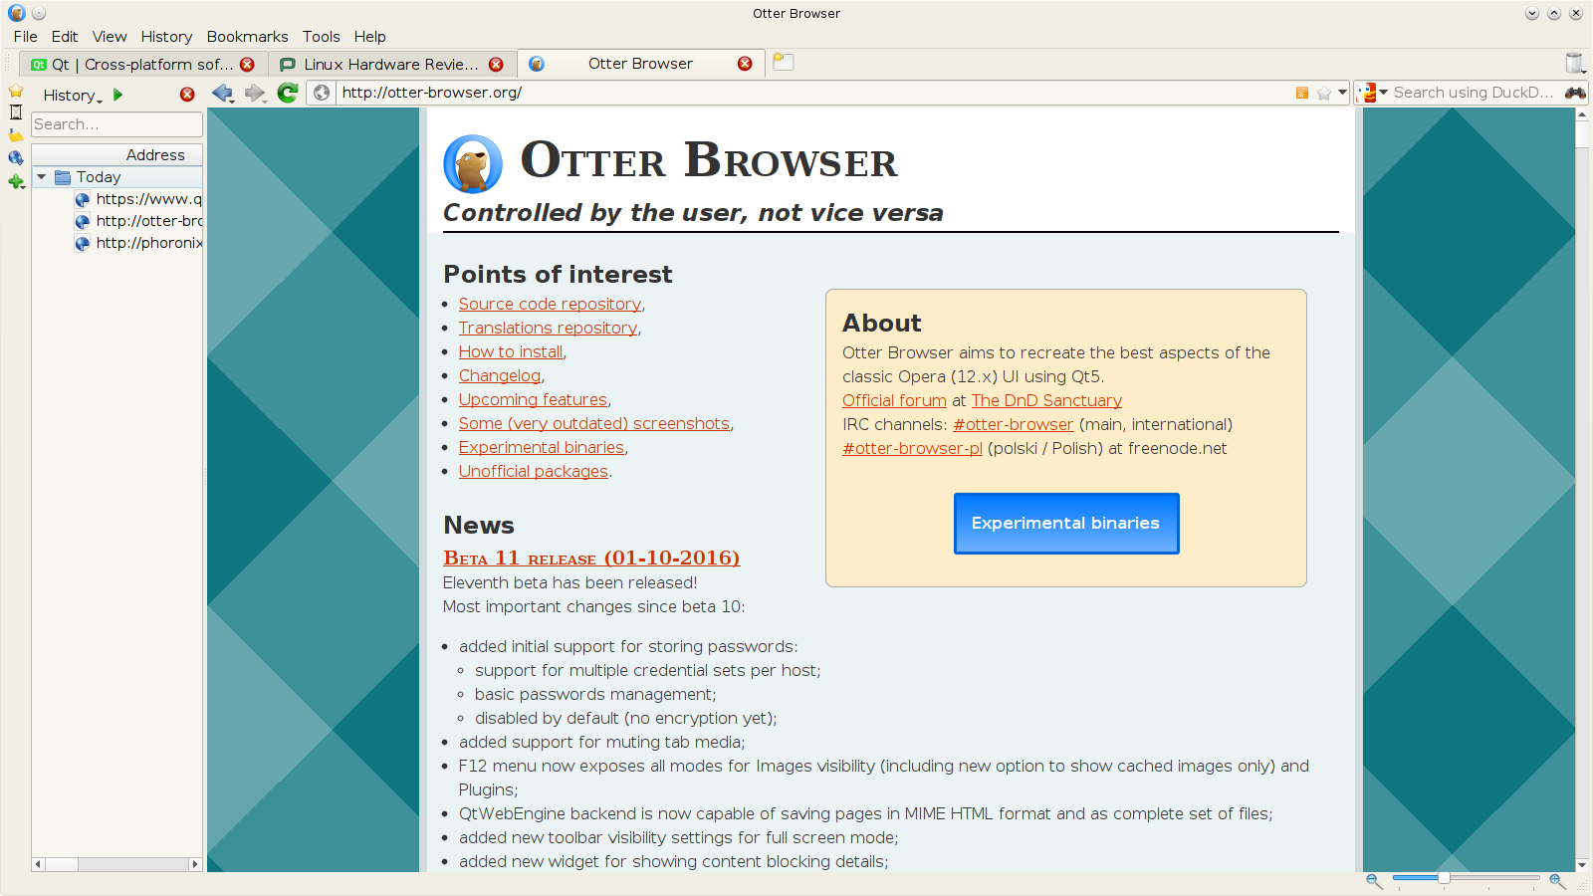Open the http://otter-bro history entry
Screen dimensions: 1593x896
137,221
